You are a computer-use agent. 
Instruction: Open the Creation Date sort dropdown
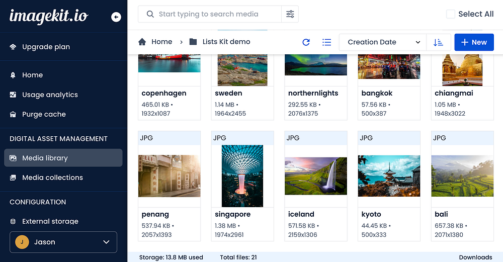click(x=383, y=42)
